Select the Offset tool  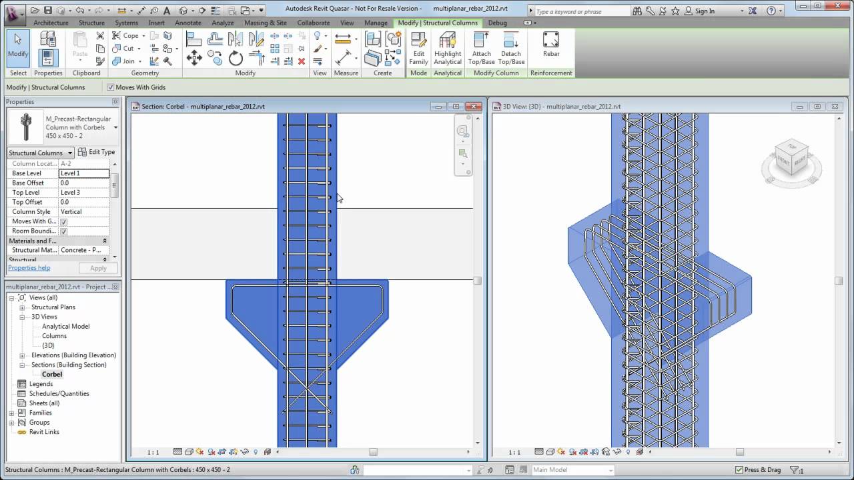215,39
